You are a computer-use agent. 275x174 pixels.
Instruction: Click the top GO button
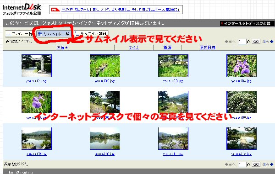tap(256, 42)
